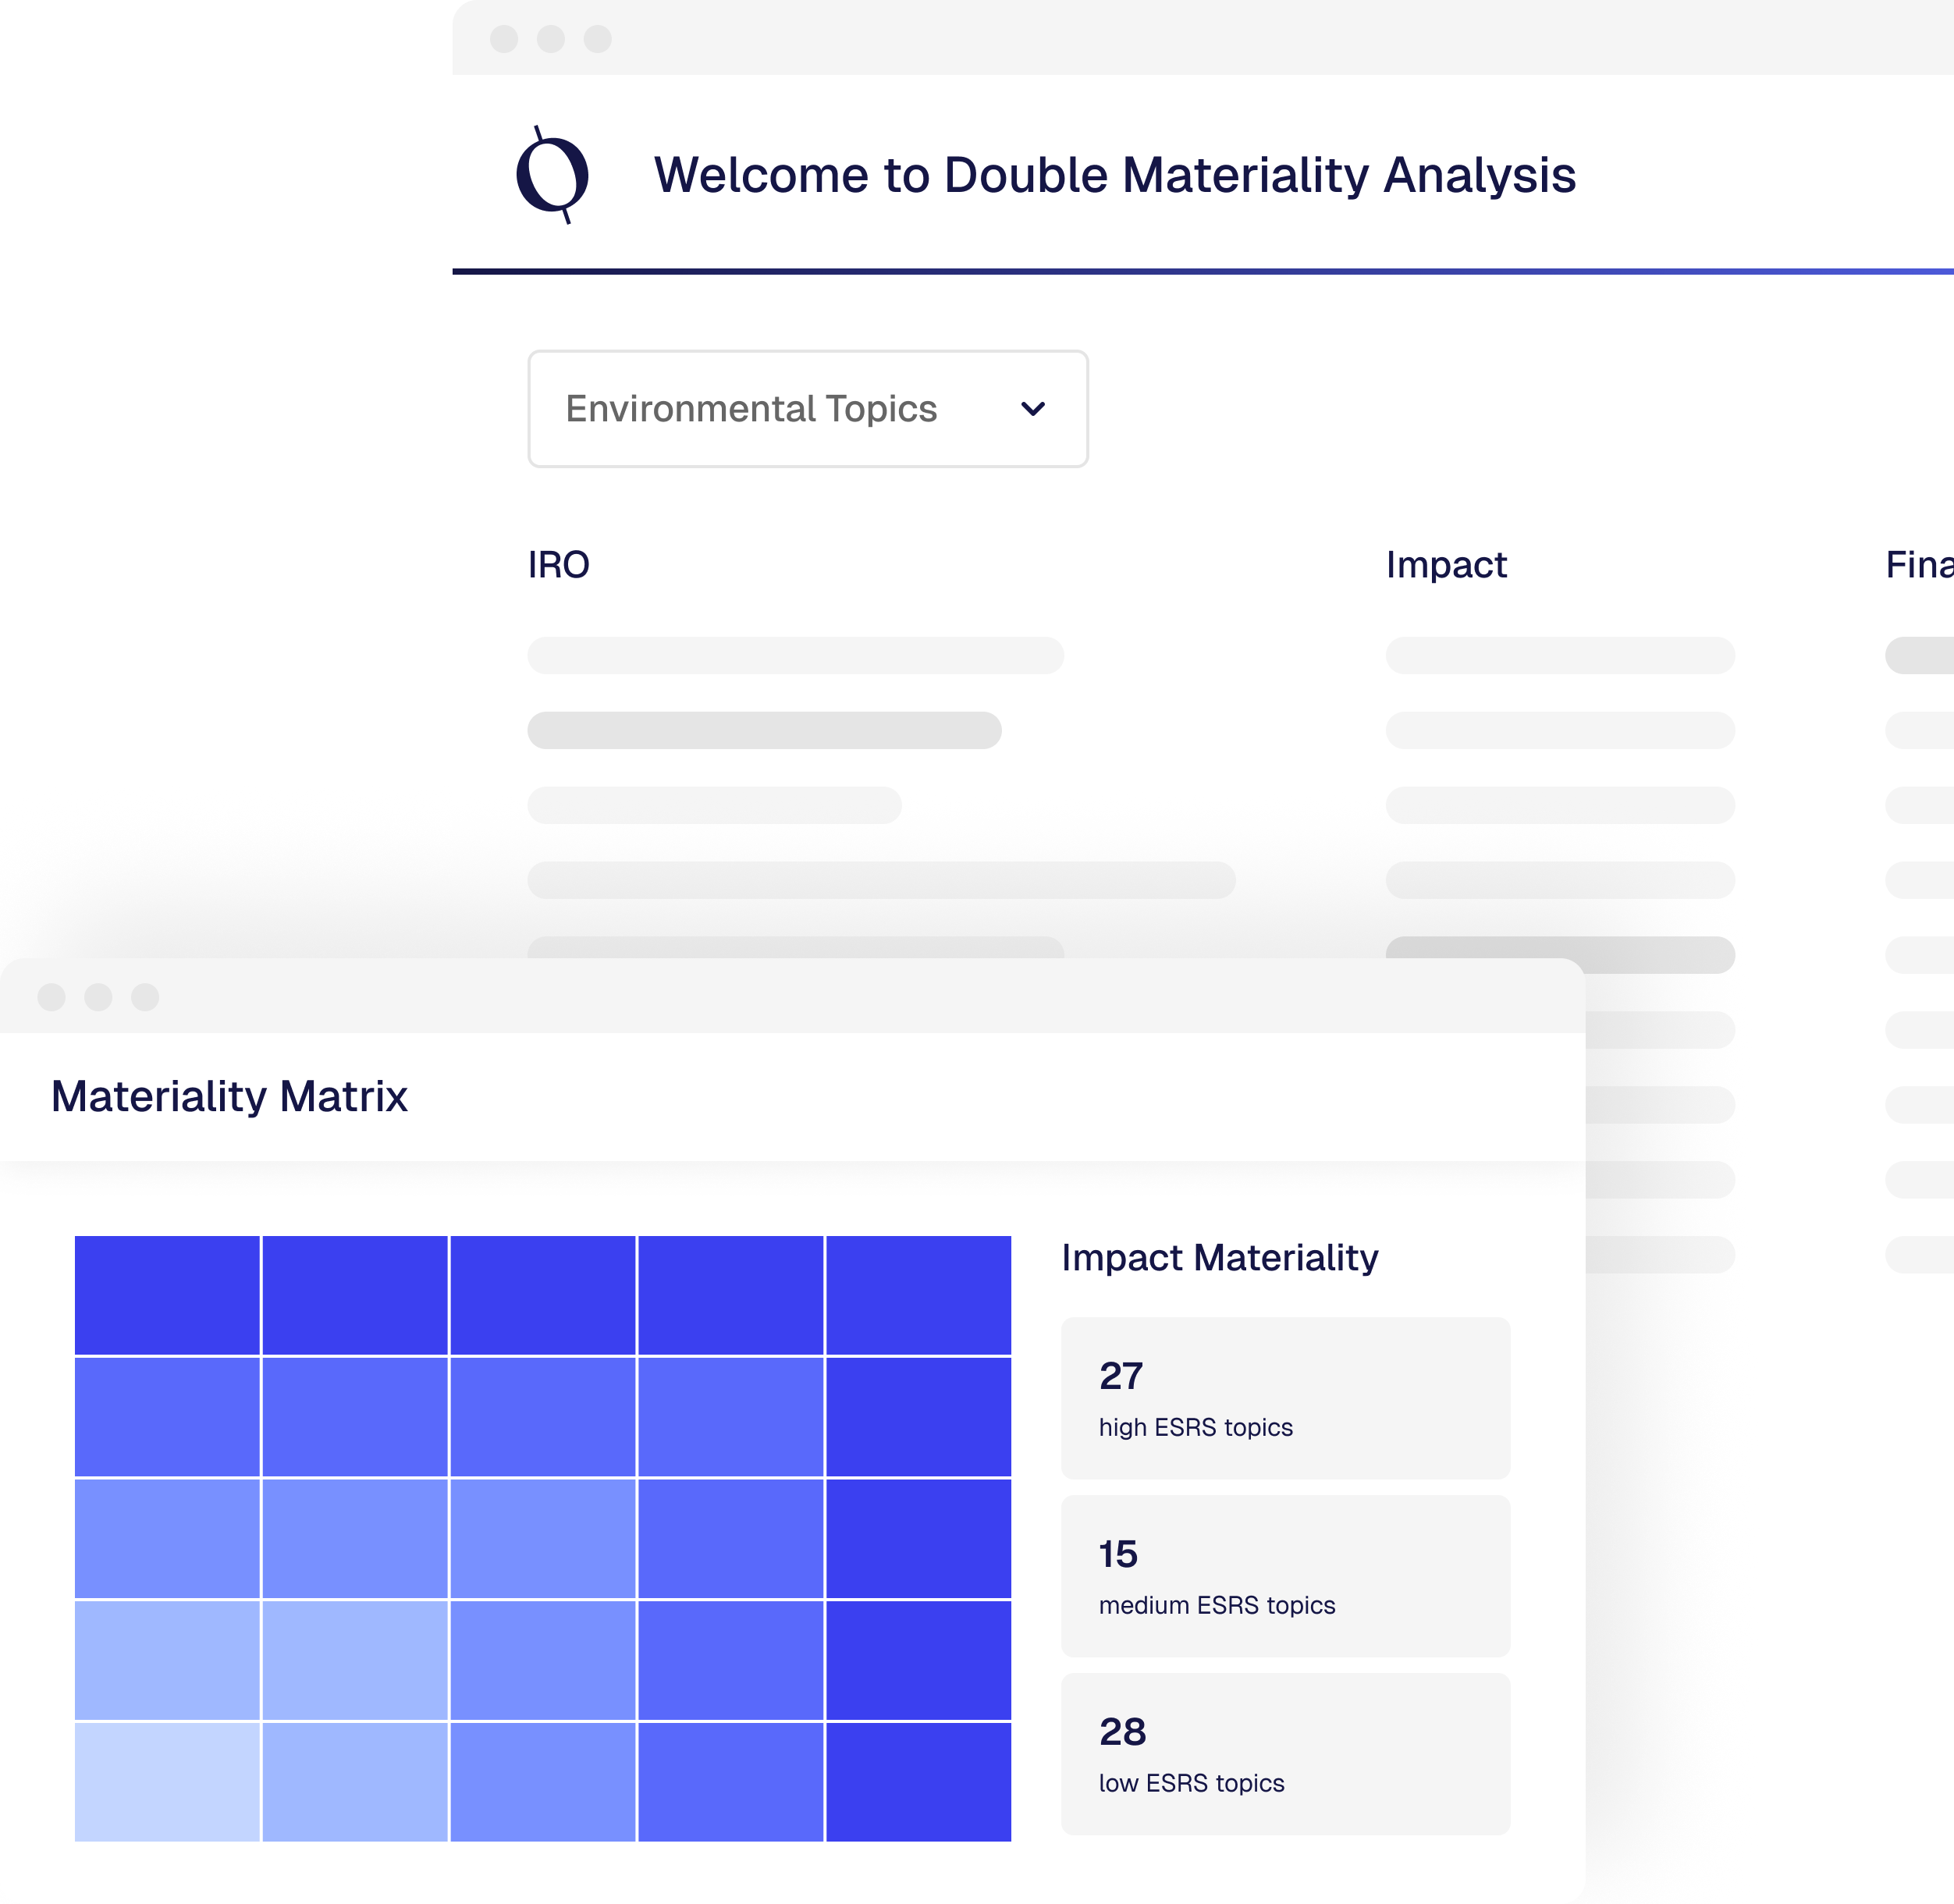Screen dimensions: 1954x1904
Task: Click the top-left dark blue matrix cell
Action: coord(167,1295)
